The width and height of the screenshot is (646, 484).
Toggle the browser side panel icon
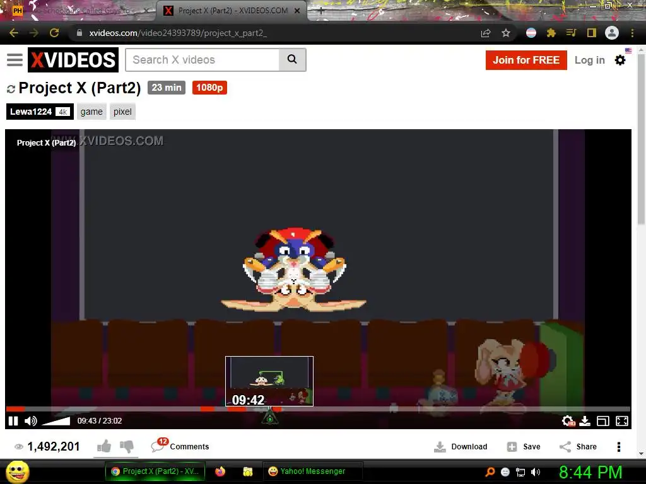tap(592, 33)
